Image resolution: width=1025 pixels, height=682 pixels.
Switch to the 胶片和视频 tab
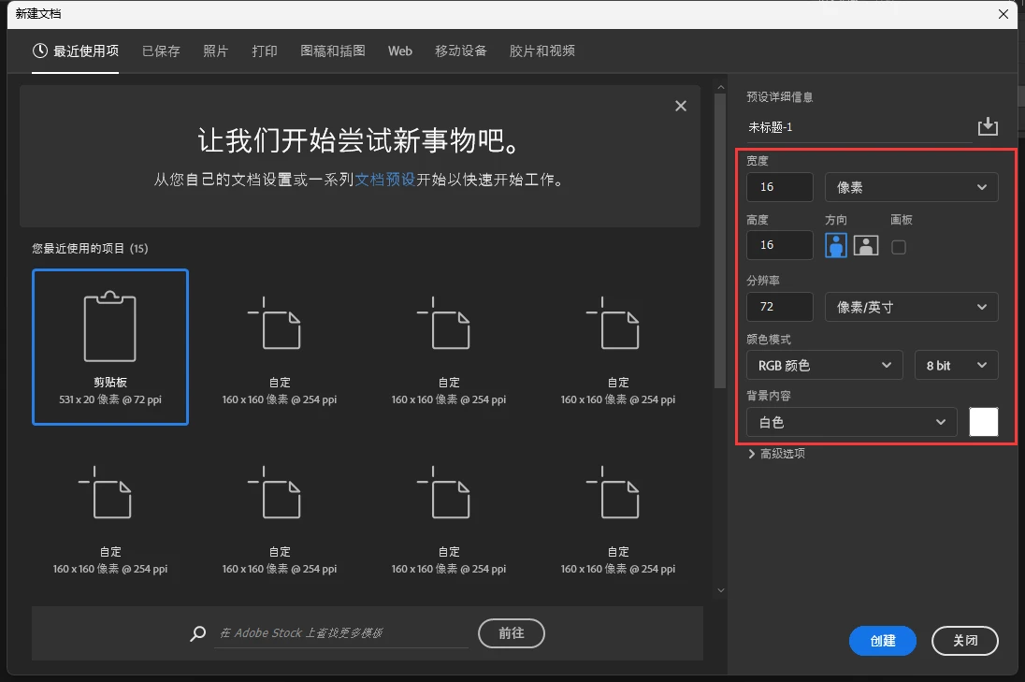pos(541,51)
